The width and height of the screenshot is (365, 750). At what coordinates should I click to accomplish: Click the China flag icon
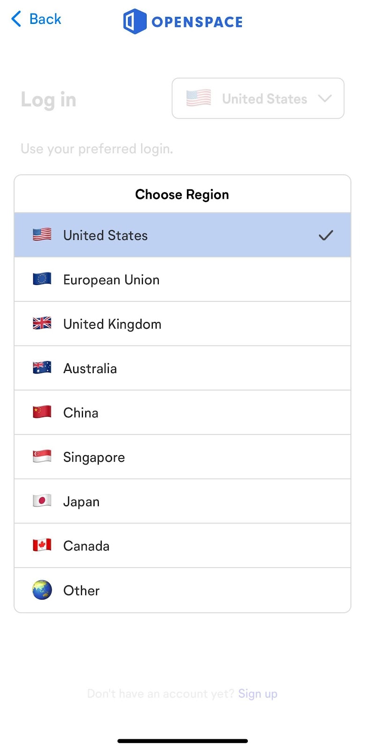point(42,412)
